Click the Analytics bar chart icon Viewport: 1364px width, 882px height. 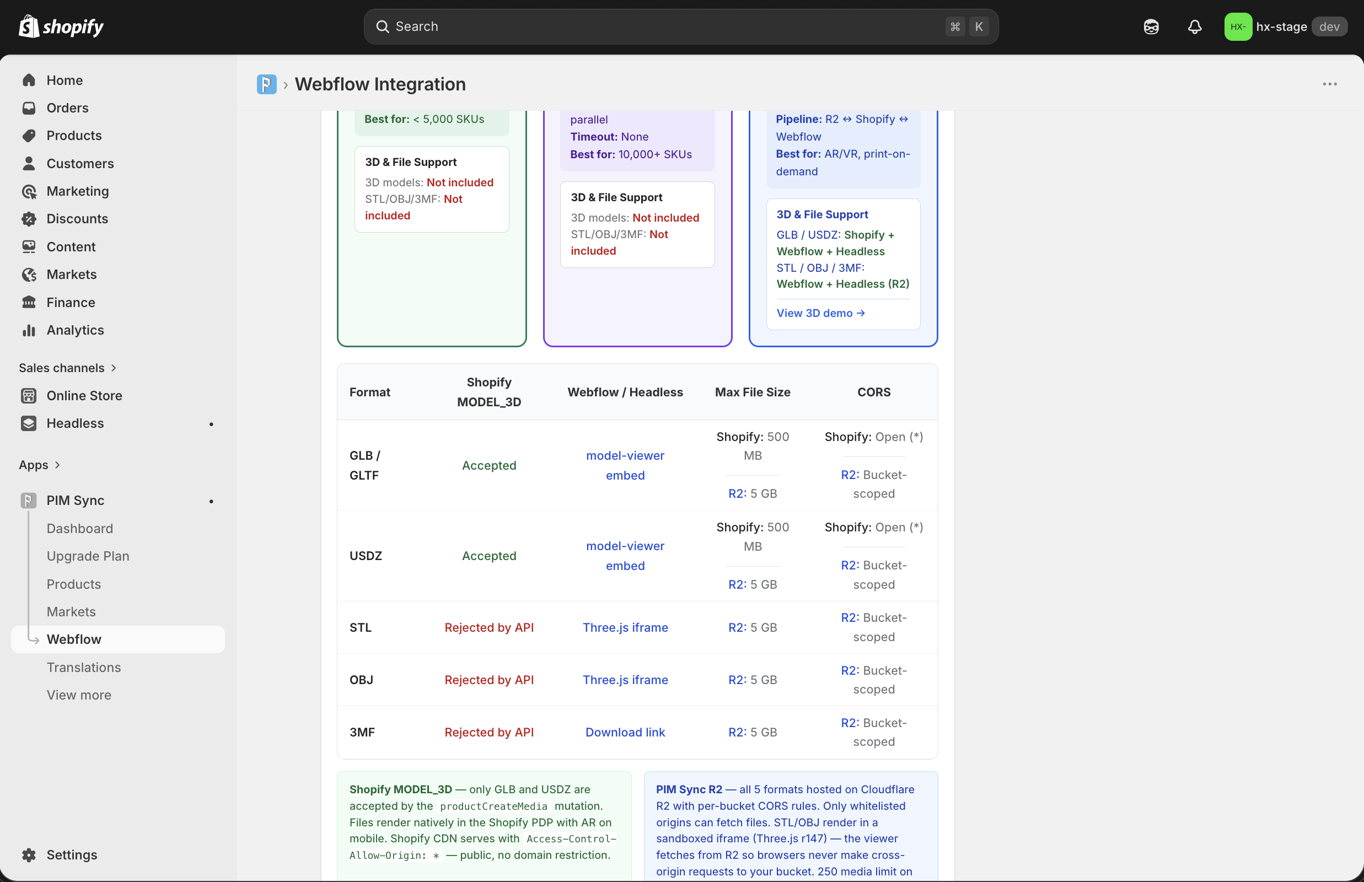[x=29, y=330]
